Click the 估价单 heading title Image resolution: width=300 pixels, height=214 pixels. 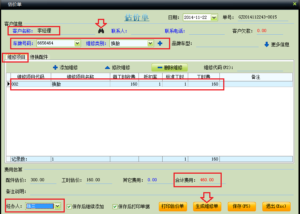(137, 18)
